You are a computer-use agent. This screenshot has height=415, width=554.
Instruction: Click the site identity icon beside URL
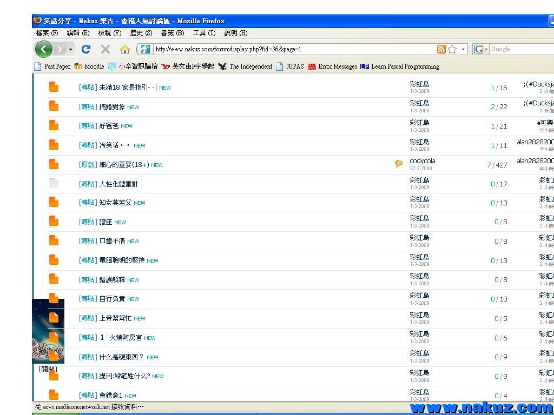(145, 49)
